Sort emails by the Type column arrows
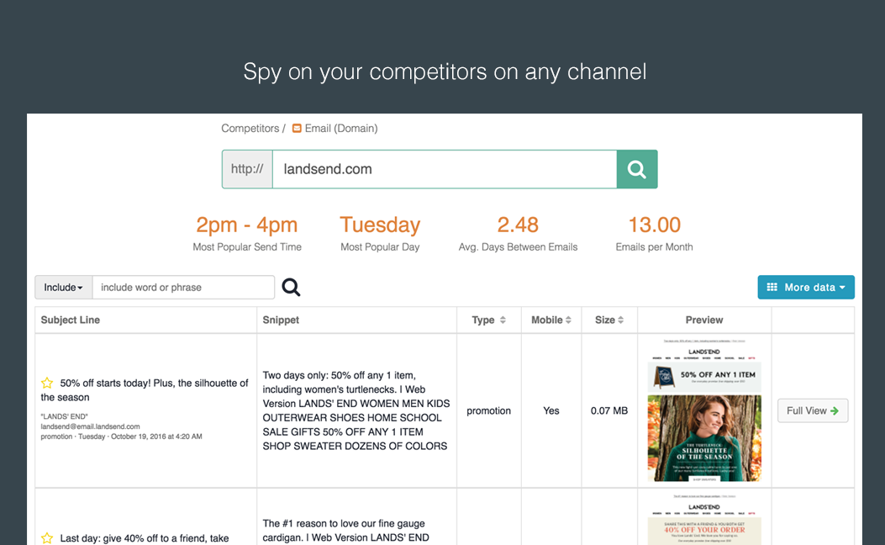This screenshot has width=885, height=545. point(503,320)
